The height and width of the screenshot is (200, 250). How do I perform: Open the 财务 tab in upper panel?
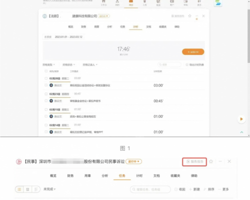point(83,27)
